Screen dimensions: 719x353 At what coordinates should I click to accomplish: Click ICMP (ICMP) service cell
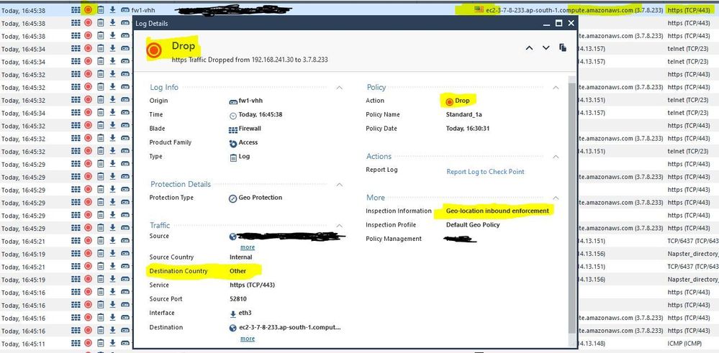683,344
